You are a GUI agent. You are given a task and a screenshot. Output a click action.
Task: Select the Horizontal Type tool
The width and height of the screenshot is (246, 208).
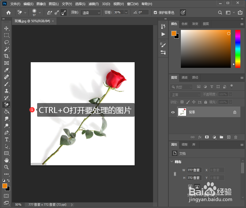[x=6, y=139]
